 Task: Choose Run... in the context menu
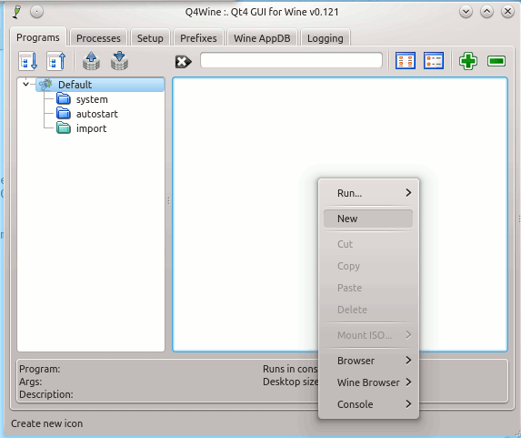pyautogui.click(x=368, y=193)
